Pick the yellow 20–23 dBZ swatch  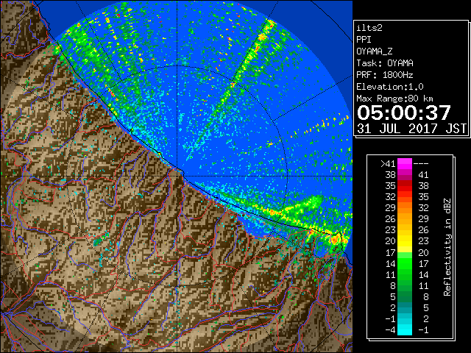[x=405, y=241]
